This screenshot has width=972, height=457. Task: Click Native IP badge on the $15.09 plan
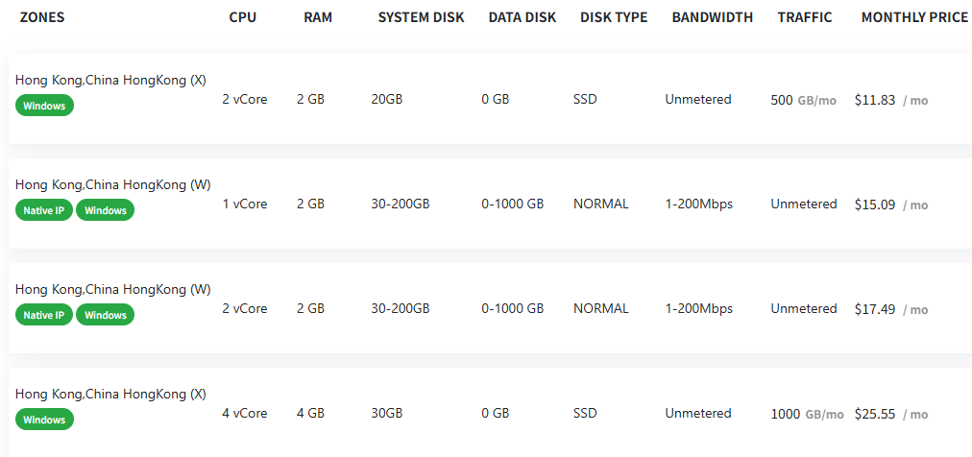pos(43,210)
